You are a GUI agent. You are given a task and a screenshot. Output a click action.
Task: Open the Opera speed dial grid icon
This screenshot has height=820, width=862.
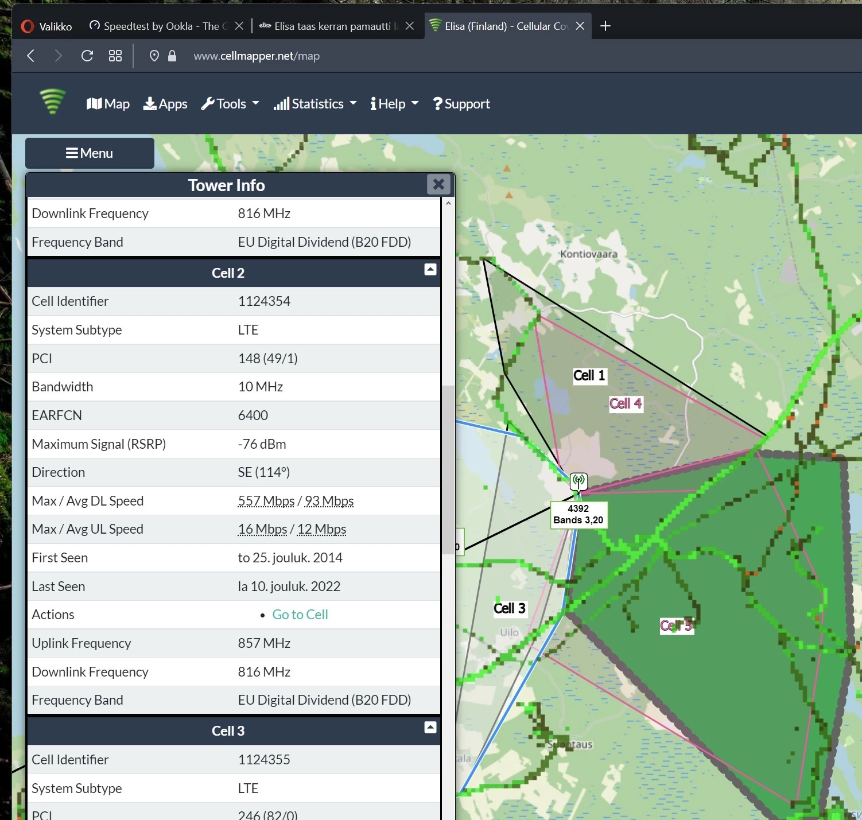click(x=115, y=56)
